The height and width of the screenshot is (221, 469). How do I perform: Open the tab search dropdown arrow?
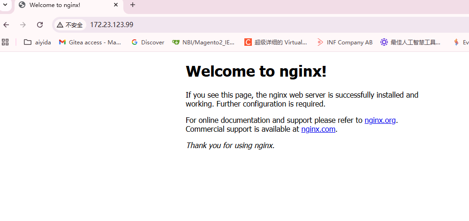[x=5, y=5]
